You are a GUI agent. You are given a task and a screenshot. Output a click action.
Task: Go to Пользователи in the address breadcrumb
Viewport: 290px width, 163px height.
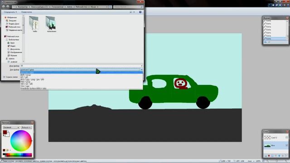coord(58,7)
